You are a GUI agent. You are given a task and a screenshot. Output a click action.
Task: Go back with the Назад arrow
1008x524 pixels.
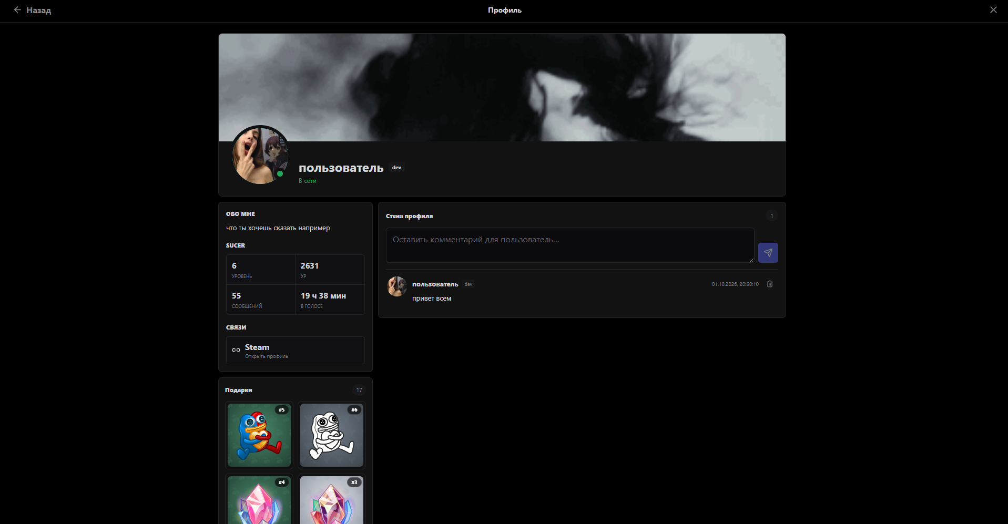tap(32, 10)
